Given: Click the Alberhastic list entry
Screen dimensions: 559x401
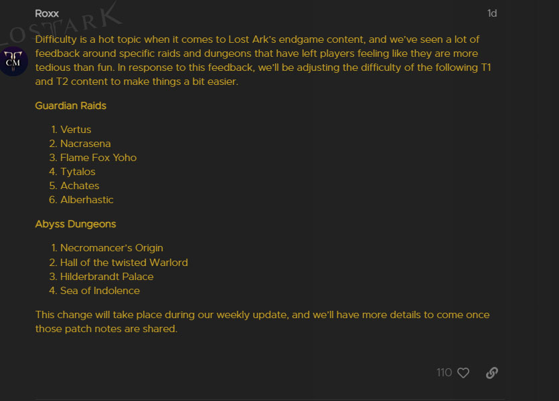Looking at the screenshot, I should pos(87,200).
